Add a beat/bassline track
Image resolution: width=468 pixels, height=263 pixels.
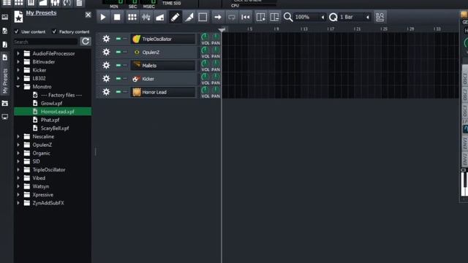132,17
